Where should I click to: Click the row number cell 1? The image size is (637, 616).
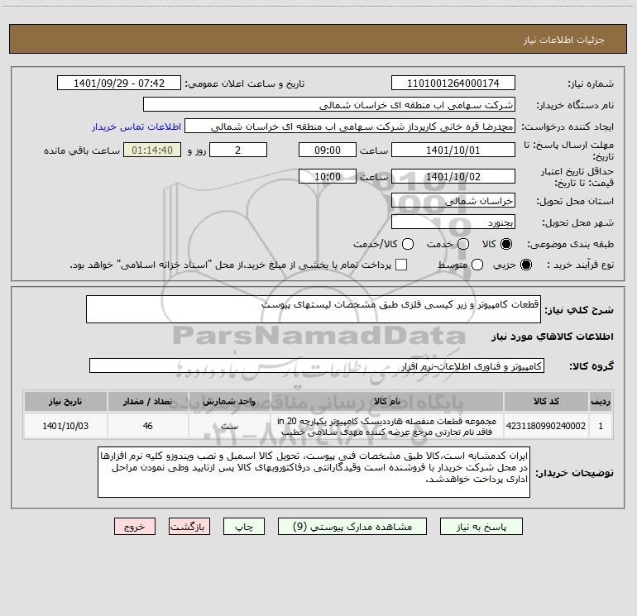tap(601, 426)
